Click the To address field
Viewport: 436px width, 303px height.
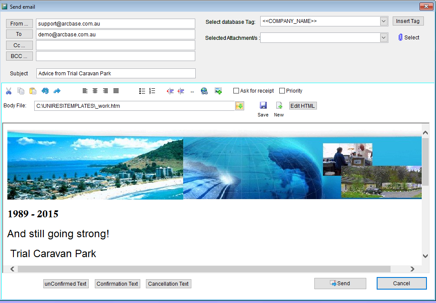(x=116, y=35)
